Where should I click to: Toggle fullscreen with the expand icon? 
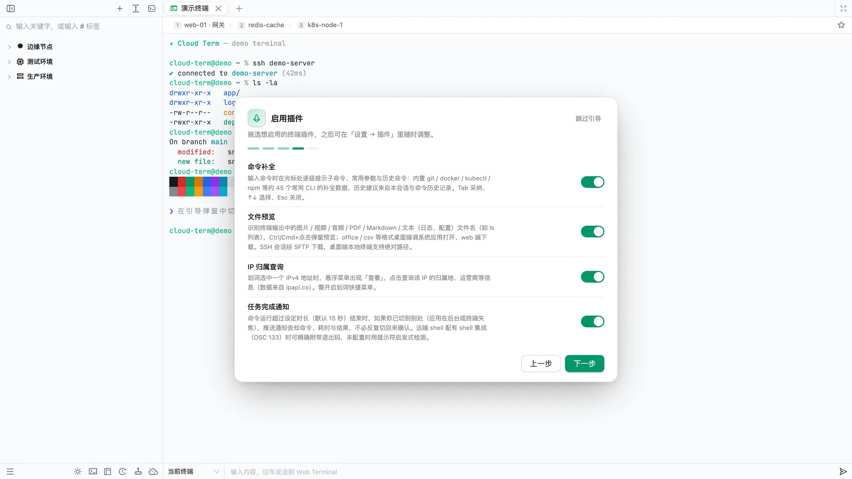pyautogui.click(x=843, y=9)
